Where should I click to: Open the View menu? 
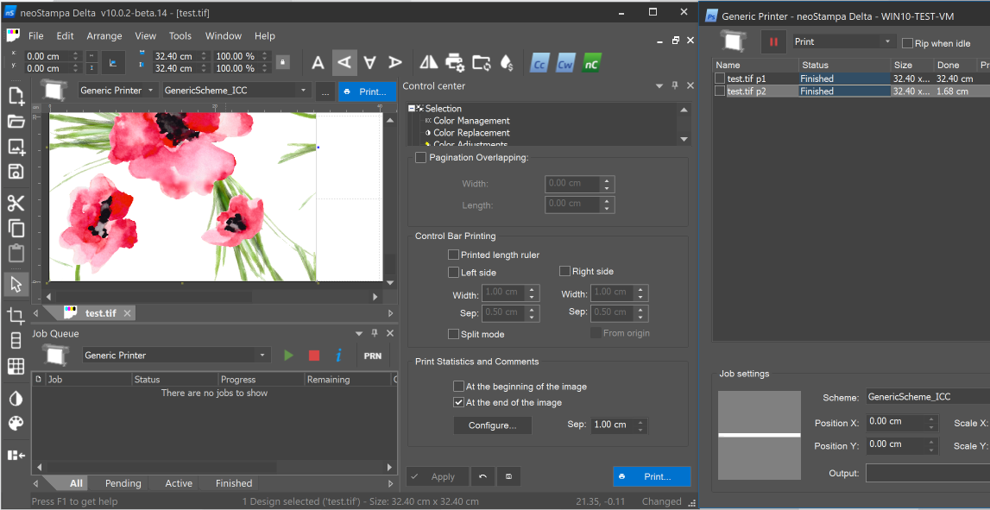point(145,36)
